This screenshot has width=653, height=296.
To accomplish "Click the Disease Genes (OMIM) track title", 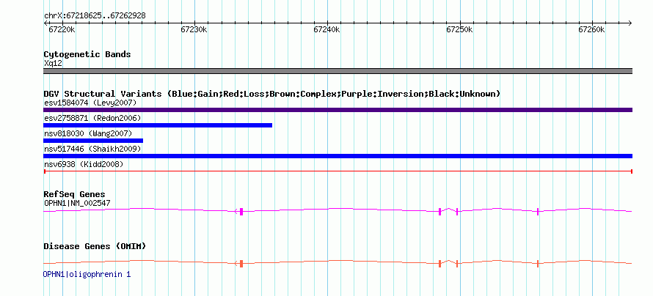I will 95,246.
